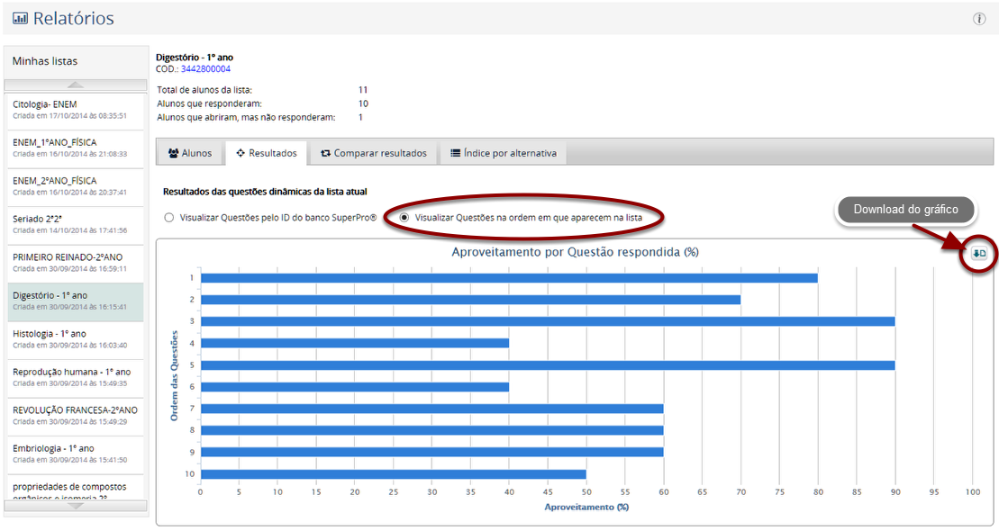Viewport: 999px width, 531px height.
Task: Click the Relatórios bar chart icon
Action: [x=20, y=19]
